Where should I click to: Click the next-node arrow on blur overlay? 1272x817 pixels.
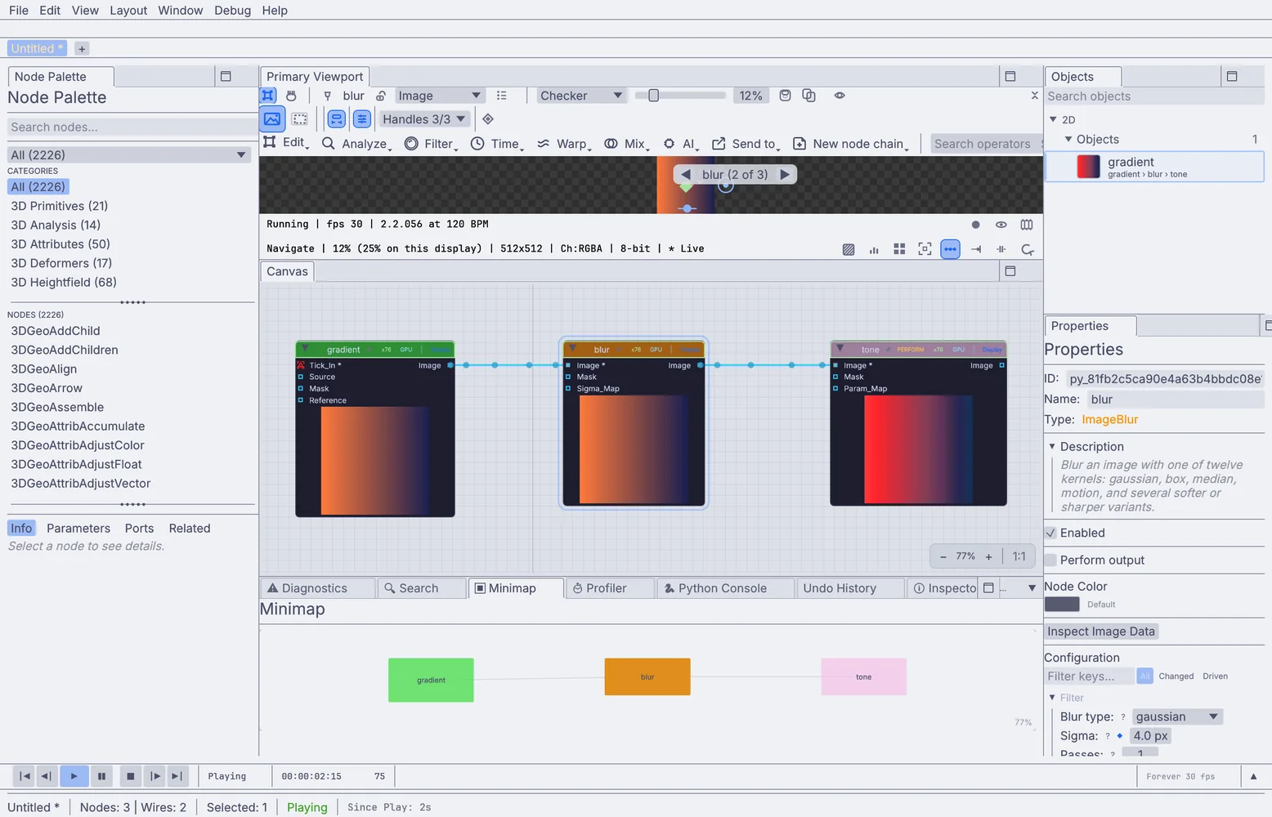coord(785,175)
